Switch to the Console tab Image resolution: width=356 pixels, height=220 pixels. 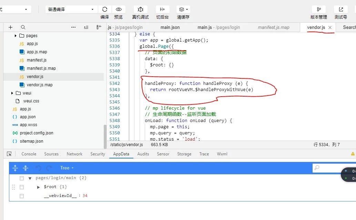[29, 154]
